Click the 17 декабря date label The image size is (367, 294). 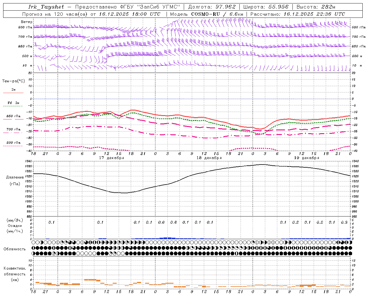coord(112,158)
